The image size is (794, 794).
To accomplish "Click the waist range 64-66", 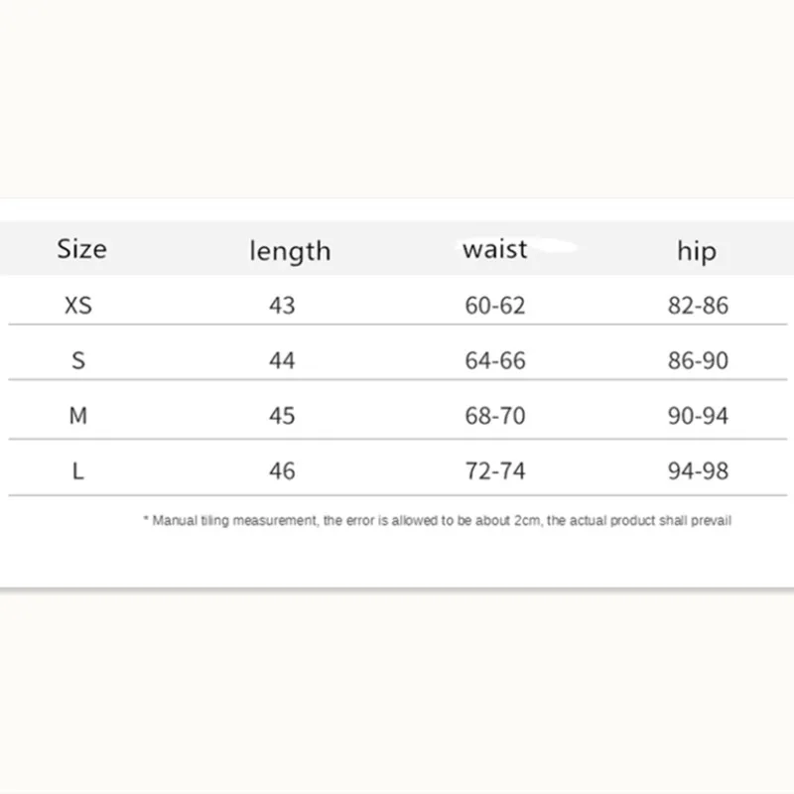I will [495, 360].
